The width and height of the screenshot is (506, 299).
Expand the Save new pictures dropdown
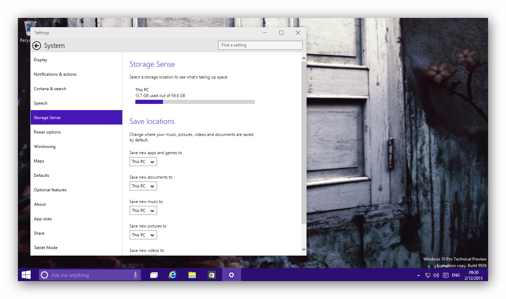tap(143, 235)
